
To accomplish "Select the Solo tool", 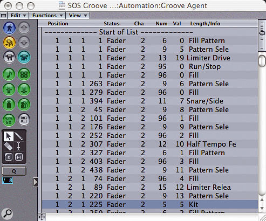I will (x=9, y=157).
